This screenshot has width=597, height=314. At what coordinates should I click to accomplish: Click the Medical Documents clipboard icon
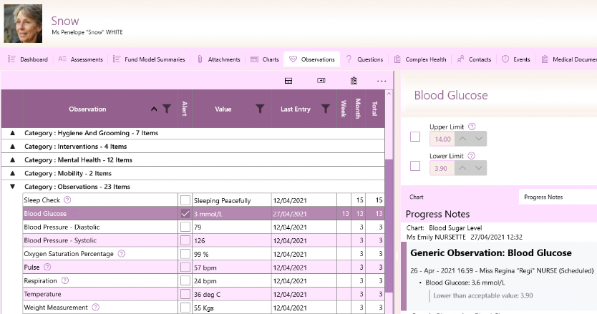tap(545, 59)
